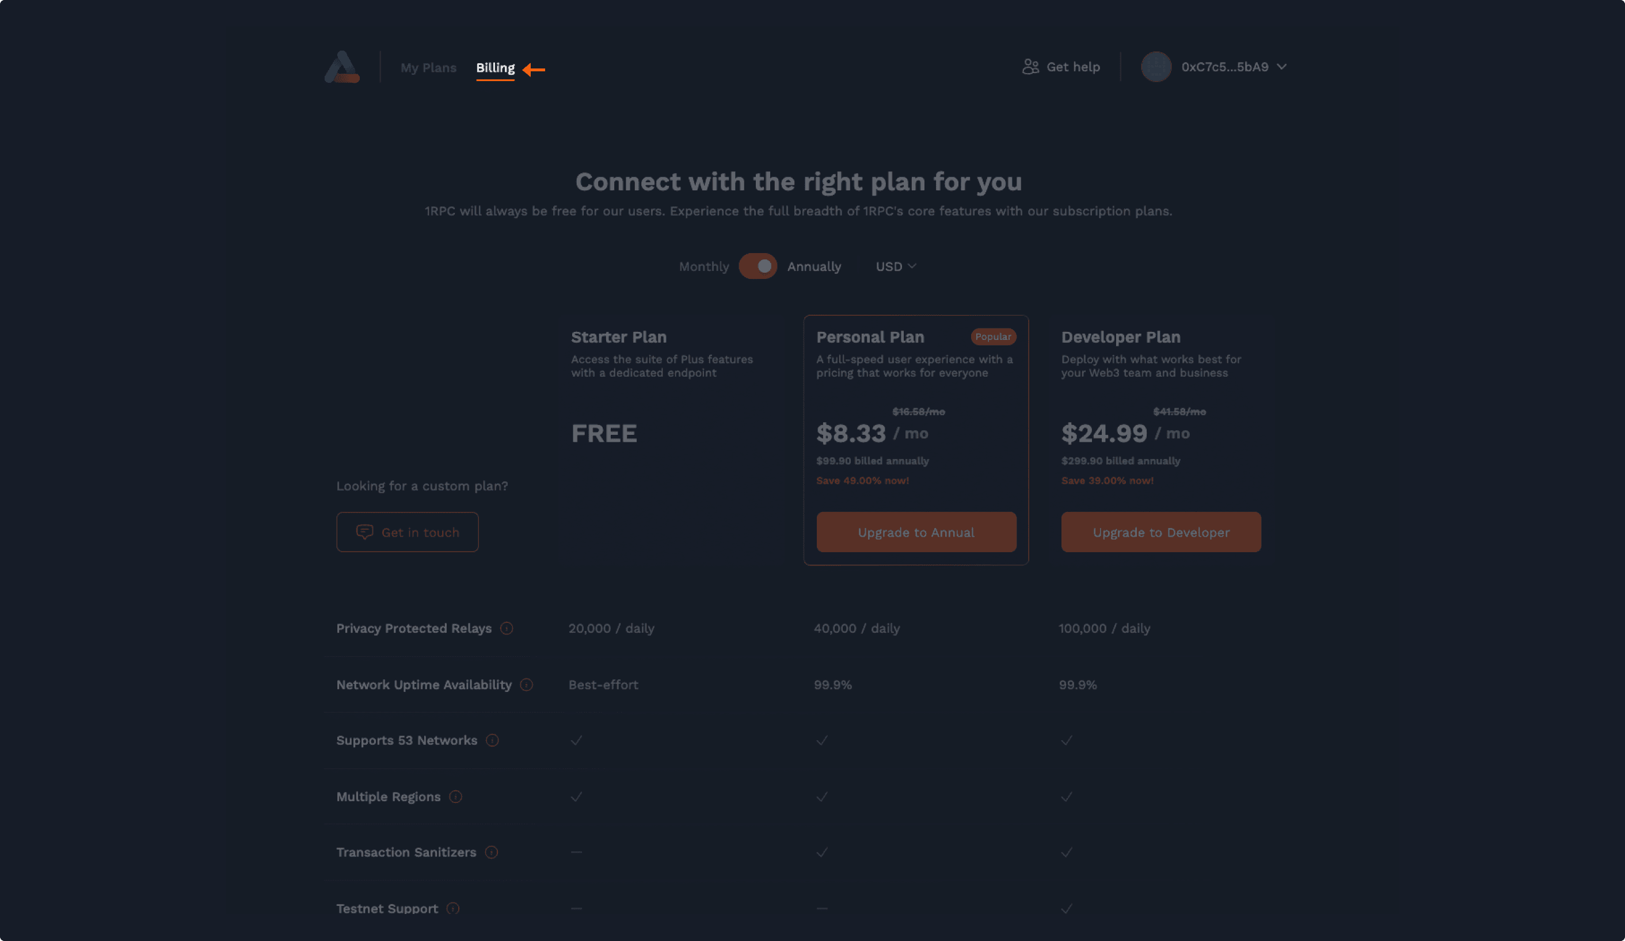Click info icon next to Testnet Support
The width and height of the screenshot is (1625, 941).
click(452, 908)
